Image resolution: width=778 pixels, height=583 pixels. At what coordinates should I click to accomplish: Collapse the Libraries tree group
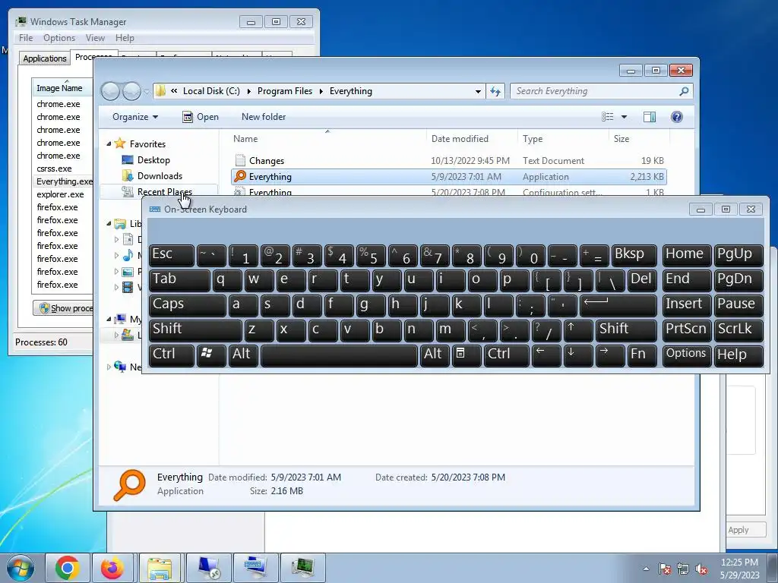coord(109,224)
